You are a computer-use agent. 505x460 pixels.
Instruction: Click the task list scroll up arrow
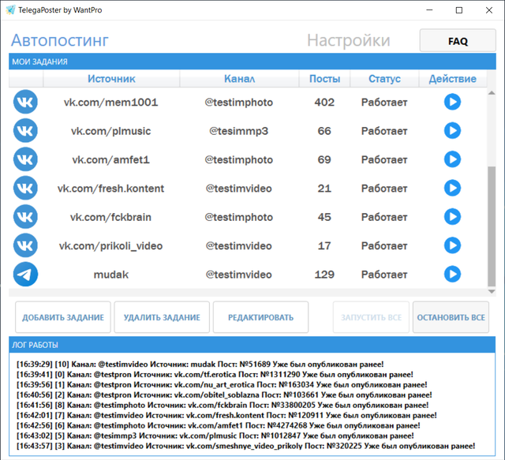tap(492, 93)
